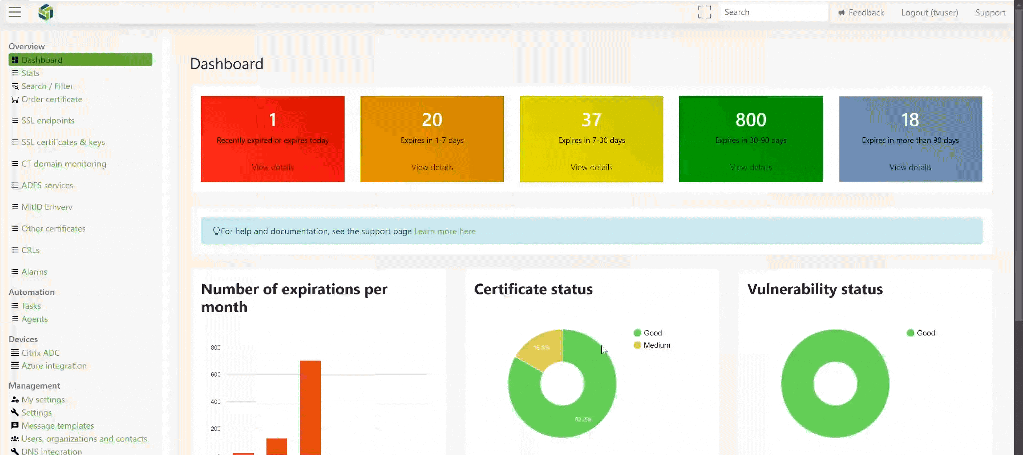This screenshot has width=1023, height=455.
Task: Open the Tasks automation icon
Action: (x=14, y=305)
